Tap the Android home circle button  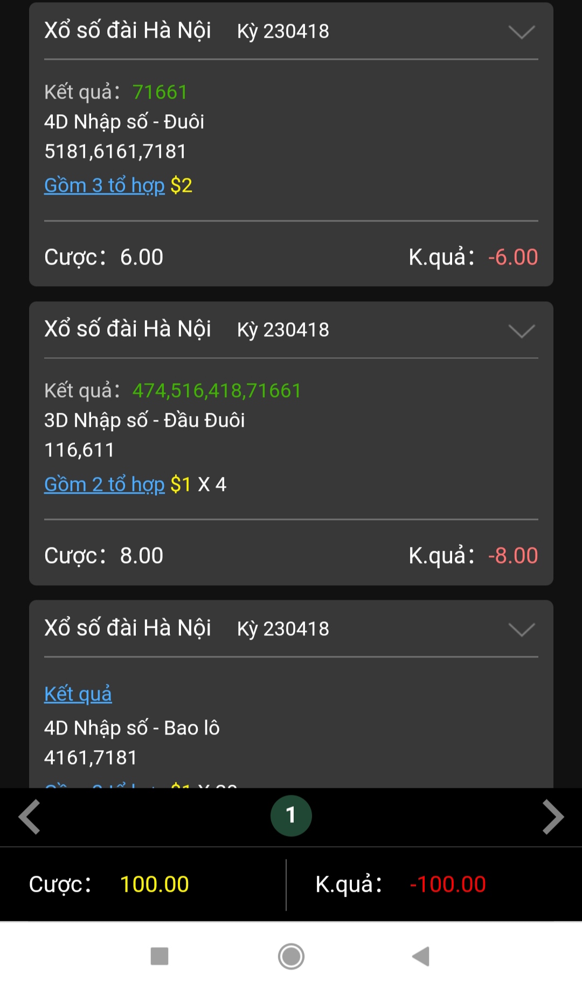[x=291, y=957]
